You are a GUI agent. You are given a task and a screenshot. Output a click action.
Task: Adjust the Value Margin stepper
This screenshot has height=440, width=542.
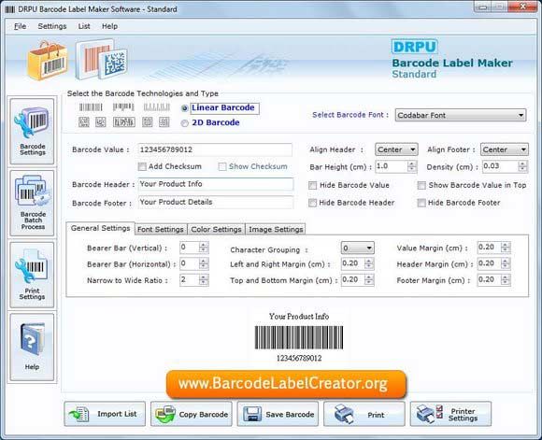pyautogui.click(x=506, y=248)
